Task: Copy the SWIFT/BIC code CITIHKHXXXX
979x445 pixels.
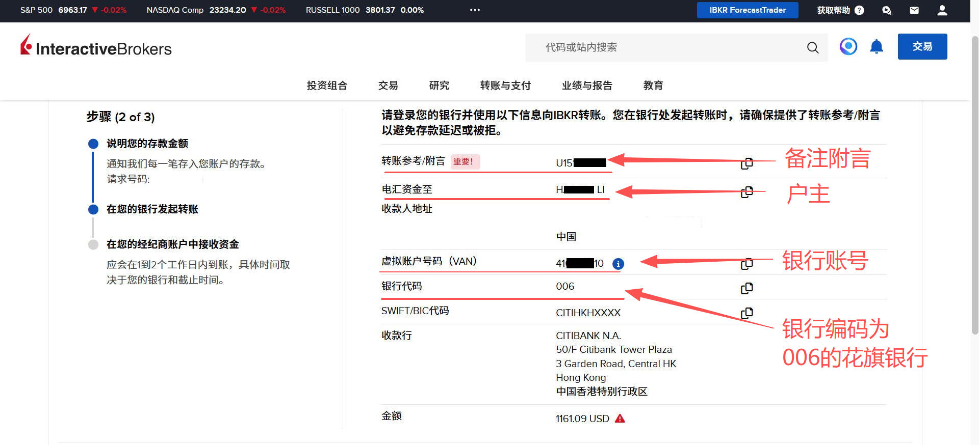Action: pos(746,313)
